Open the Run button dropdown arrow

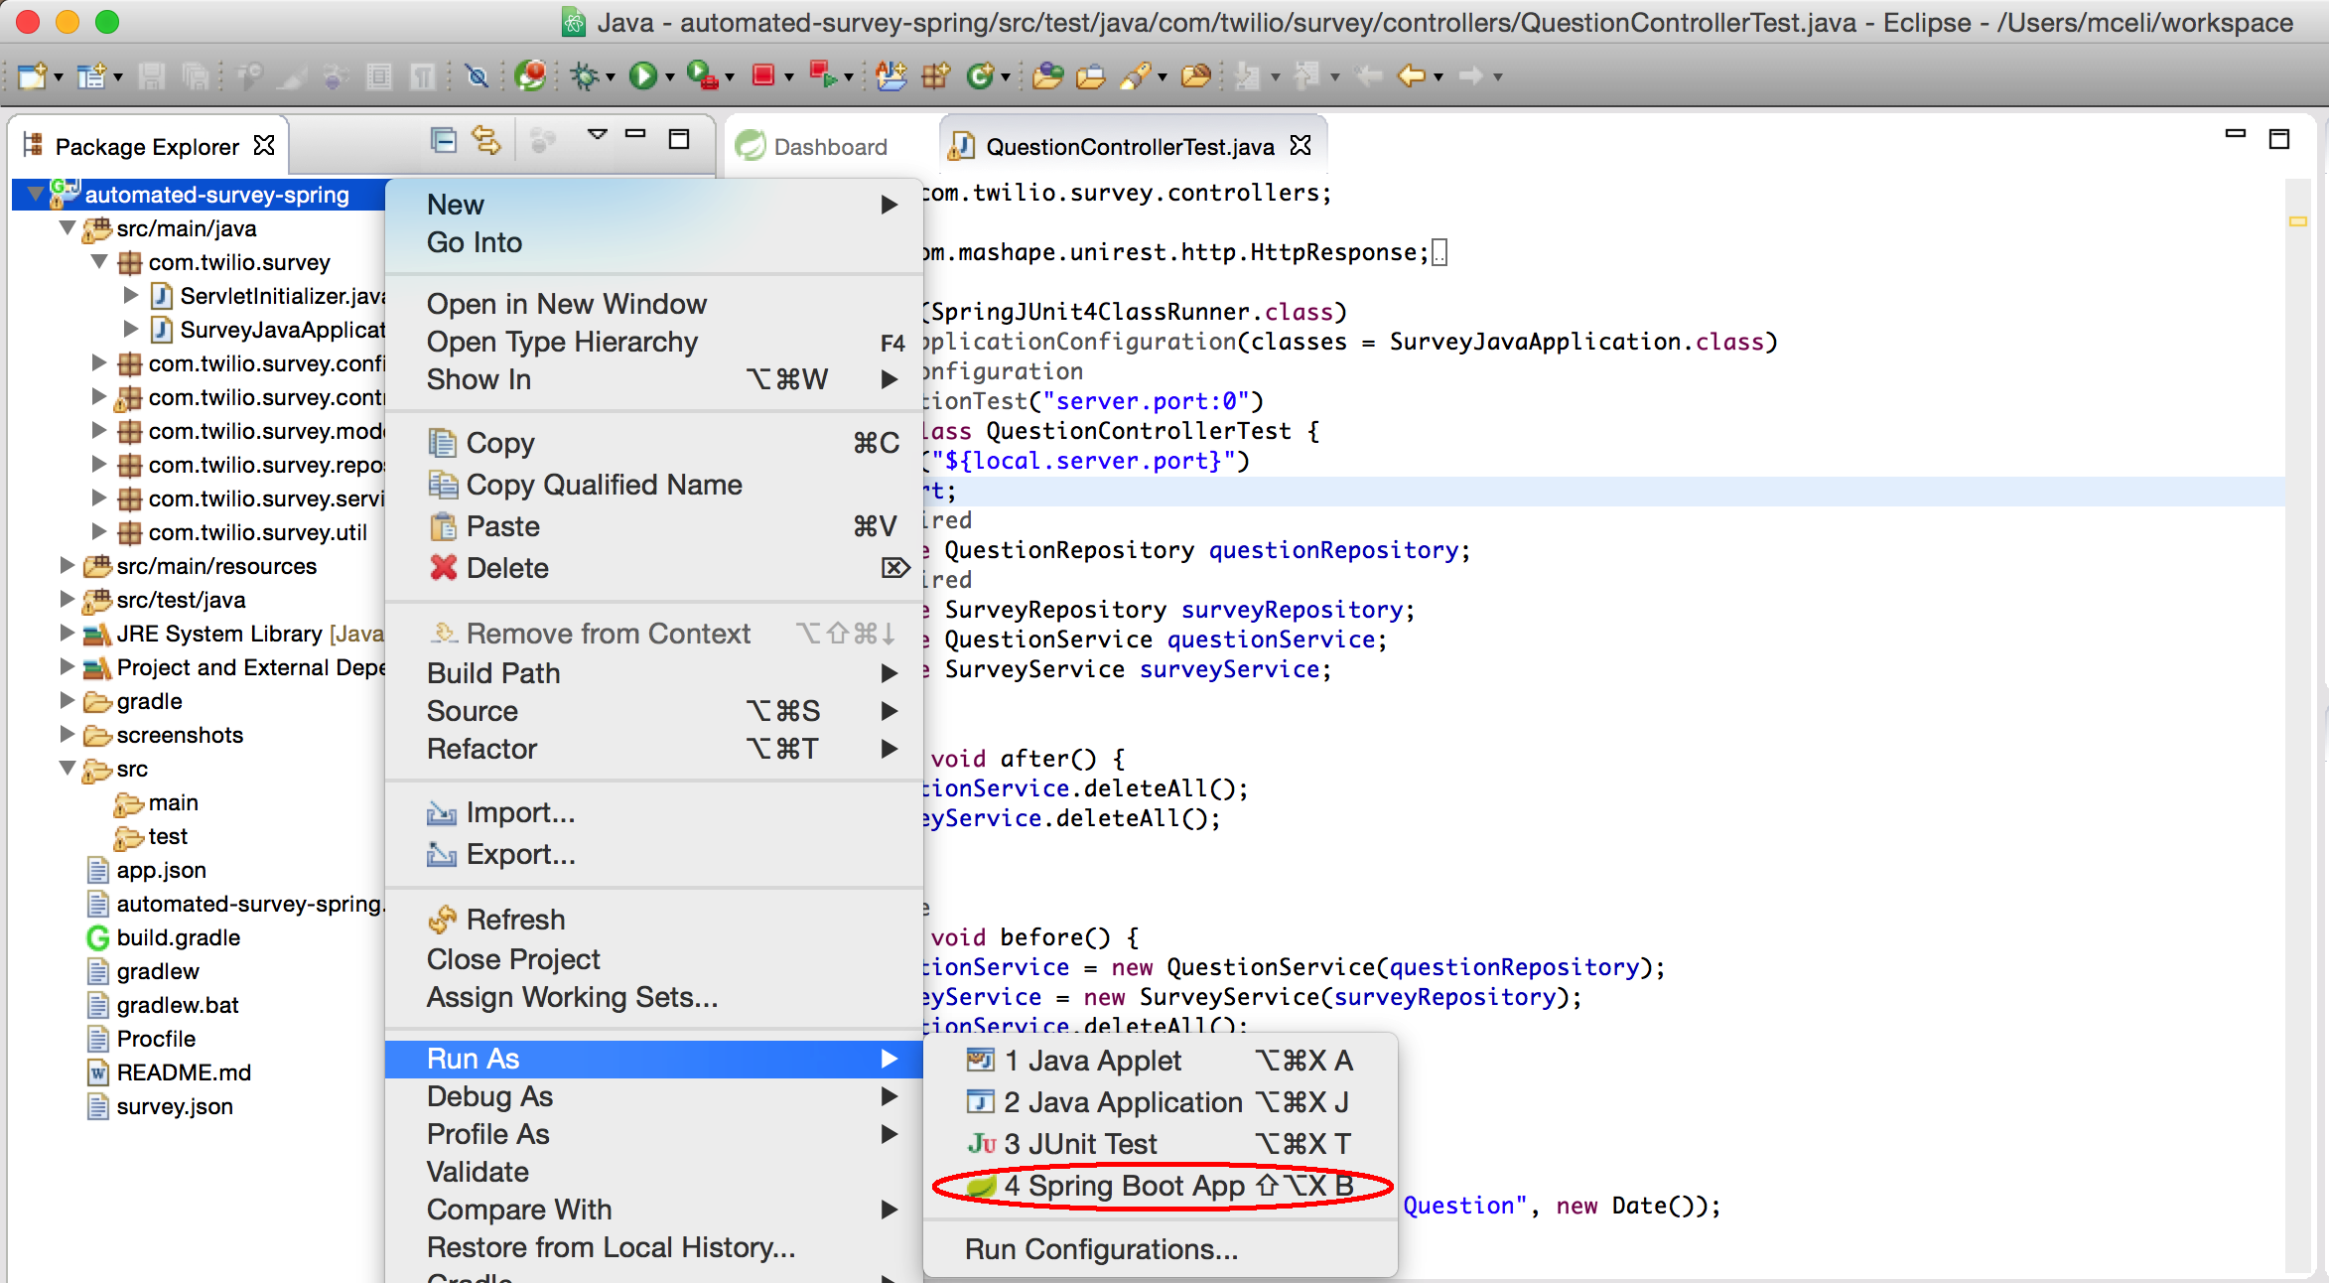pyautogui.click(x=670, y=77)
